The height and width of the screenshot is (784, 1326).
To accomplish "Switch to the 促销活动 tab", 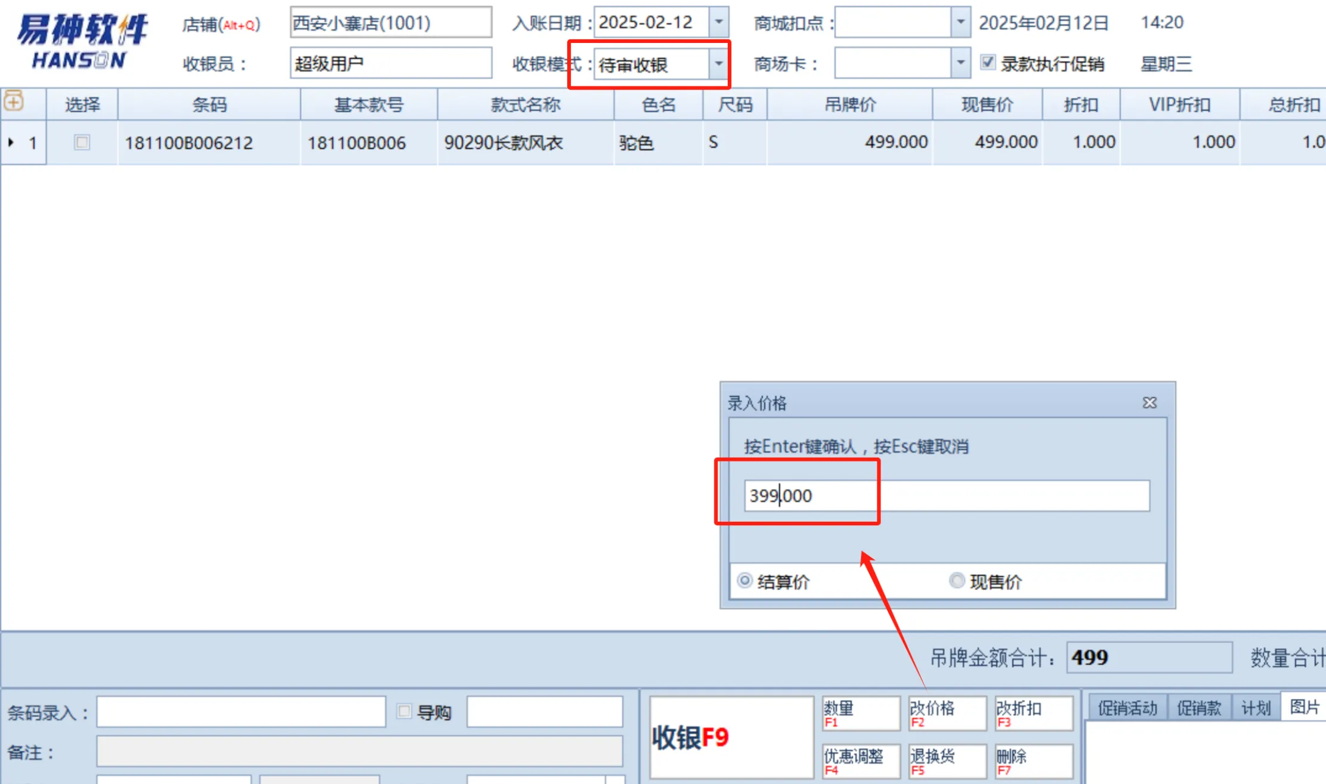I will point(1127,708).
